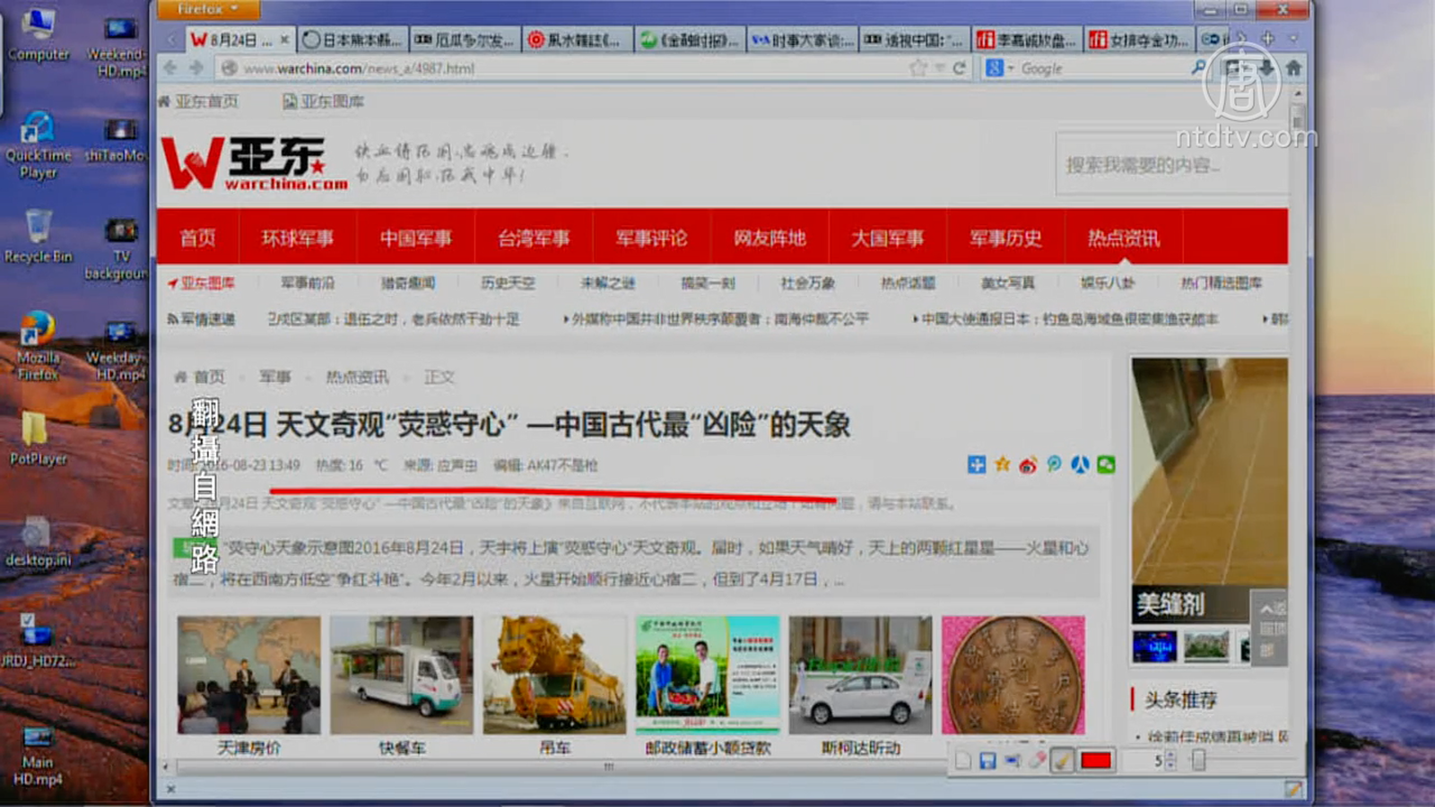The width and height of the screenshot is (1435, 807).
Task: Click the Weibo share icon
Action: 1028,464
